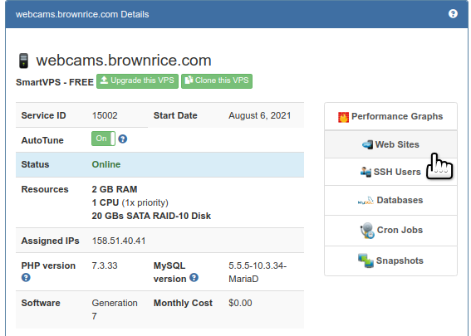Click the Upgrade this VPS button
Viewport: 471px width, 336px height.
tap(137, 81)
